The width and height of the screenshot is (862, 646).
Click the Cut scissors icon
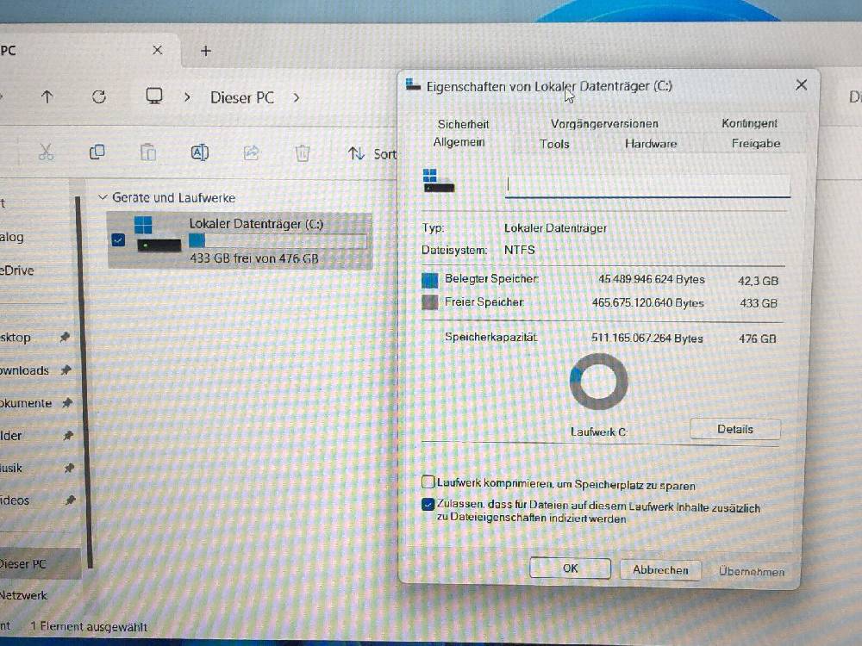(47, 152)
